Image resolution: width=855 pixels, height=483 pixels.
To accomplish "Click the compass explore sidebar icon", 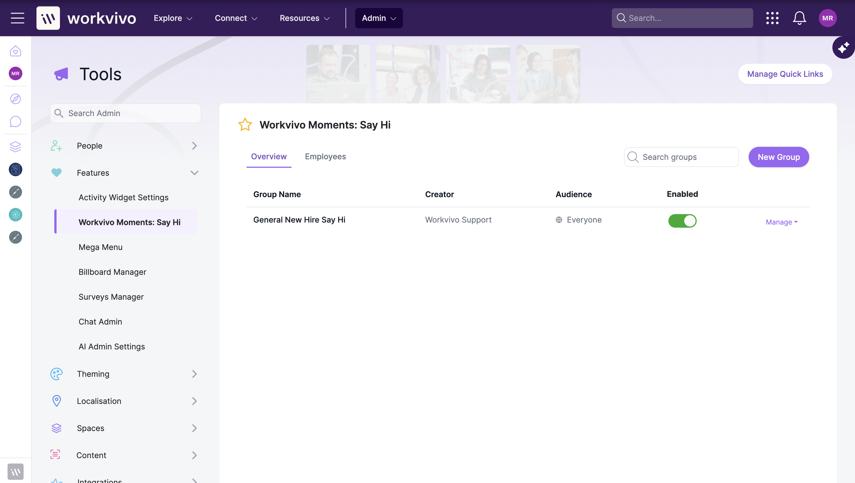I will coord(15,99).
